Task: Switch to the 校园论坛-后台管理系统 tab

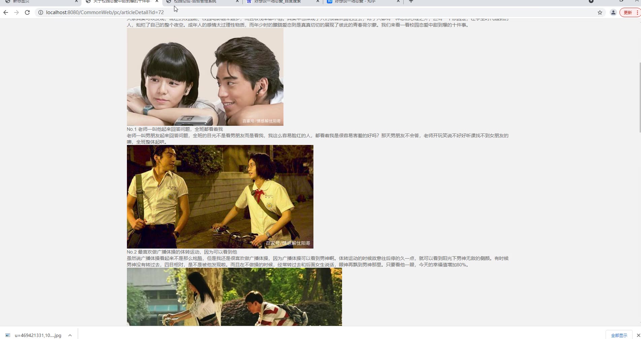Action: click(x=199, y=2)
